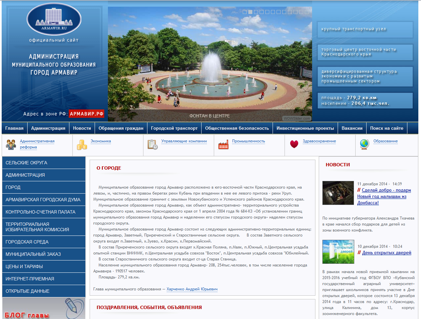This screenshot has height=319, width=421.
Task: Select the first slideshow indicator square
Action: (245, 12)
